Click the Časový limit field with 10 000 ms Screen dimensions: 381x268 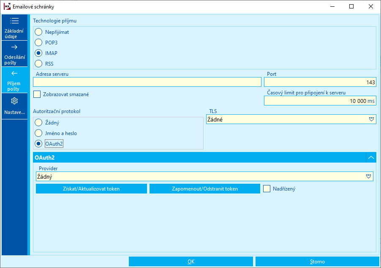pos(320,101)
